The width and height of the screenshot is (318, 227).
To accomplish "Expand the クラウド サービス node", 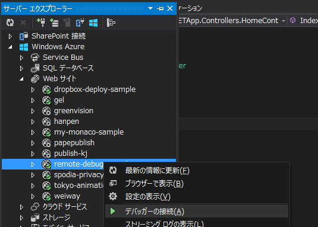I will (x=21, y=207).
